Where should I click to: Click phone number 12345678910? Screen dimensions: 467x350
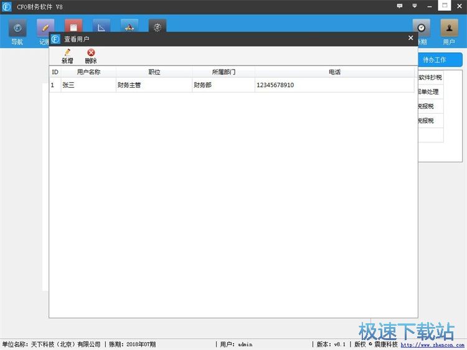(x=334, y=85)
